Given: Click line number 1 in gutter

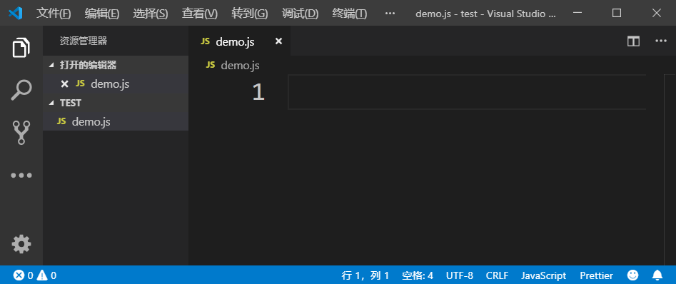Looking at the screenshot, I should (258, 92).
